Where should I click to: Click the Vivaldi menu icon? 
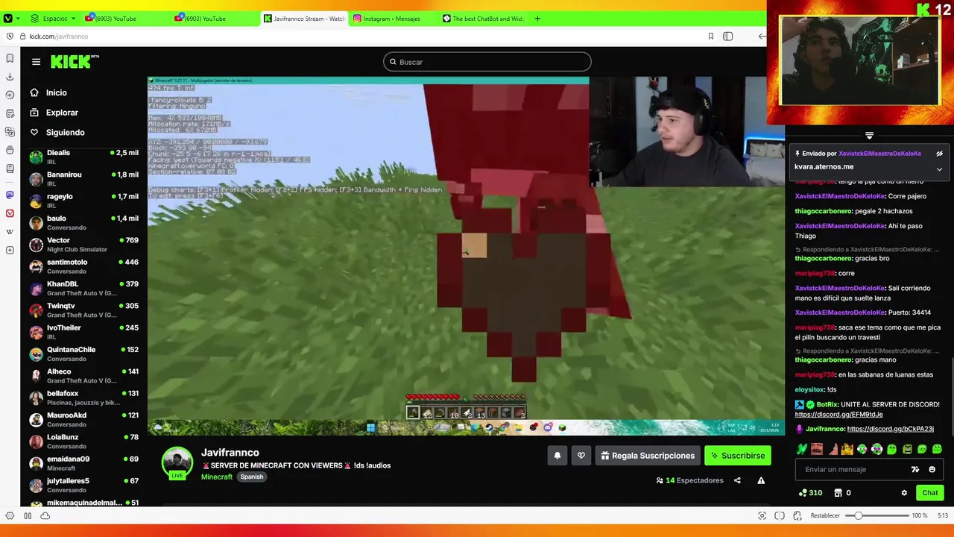8,18
